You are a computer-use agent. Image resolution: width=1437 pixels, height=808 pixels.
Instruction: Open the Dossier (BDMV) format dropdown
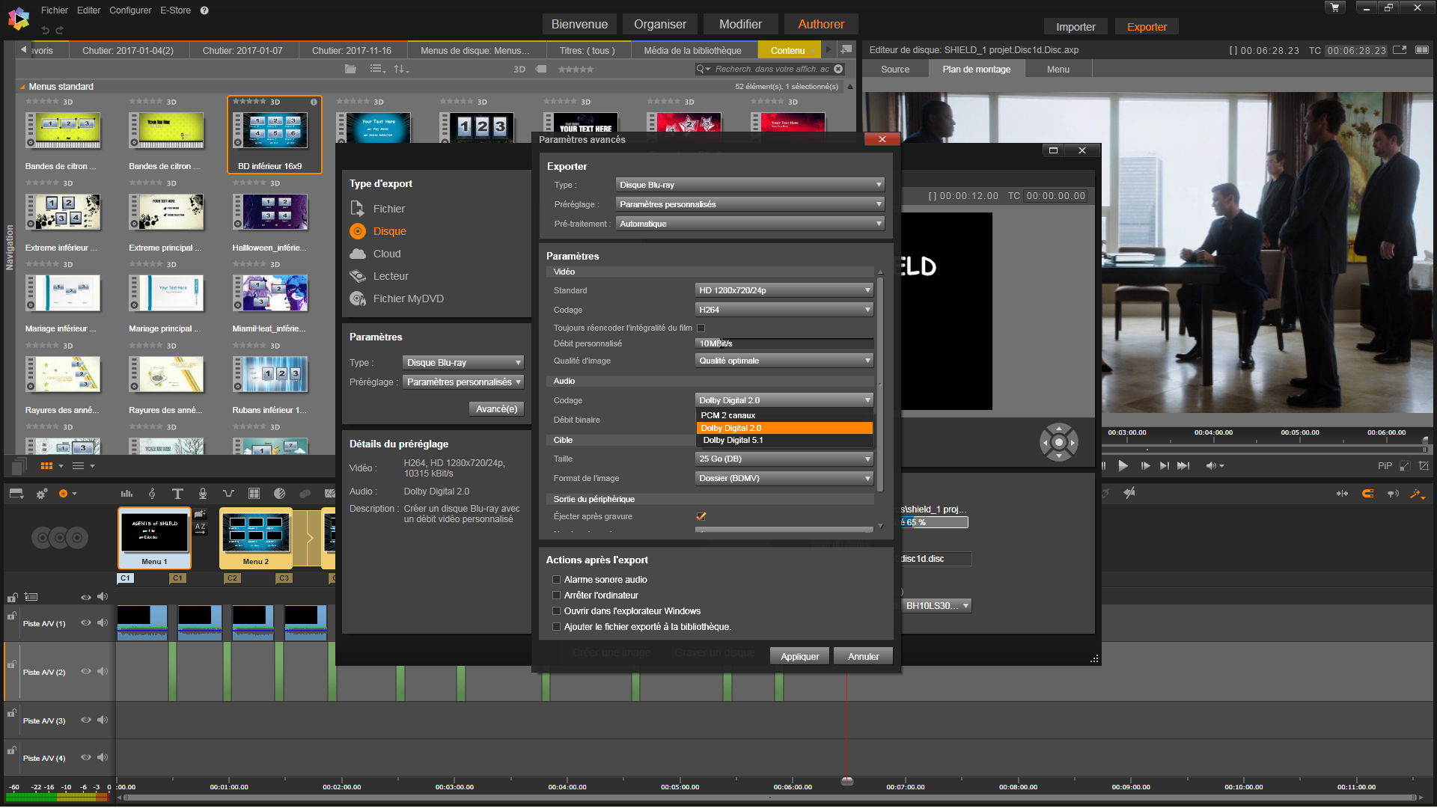pos(784,478)
